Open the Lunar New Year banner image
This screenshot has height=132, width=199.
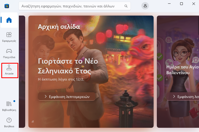(91, 72)
